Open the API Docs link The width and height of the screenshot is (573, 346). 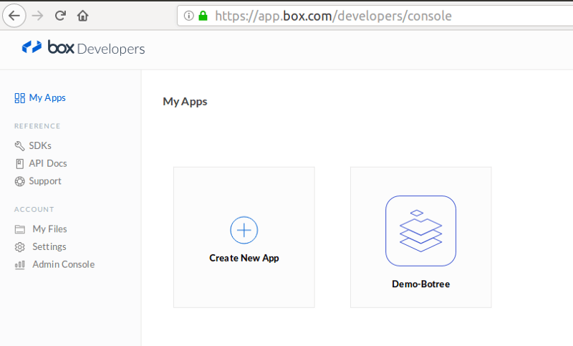click(48, 163)
